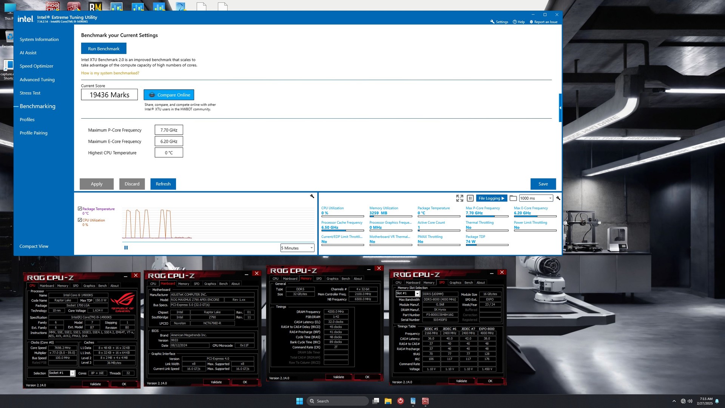Open System Information in the sidebar

pos(39,39)
